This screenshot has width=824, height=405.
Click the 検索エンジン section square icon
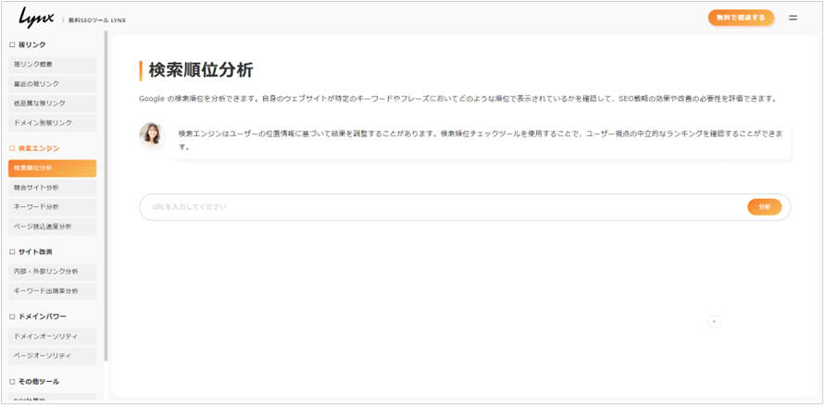coord(12,148)
